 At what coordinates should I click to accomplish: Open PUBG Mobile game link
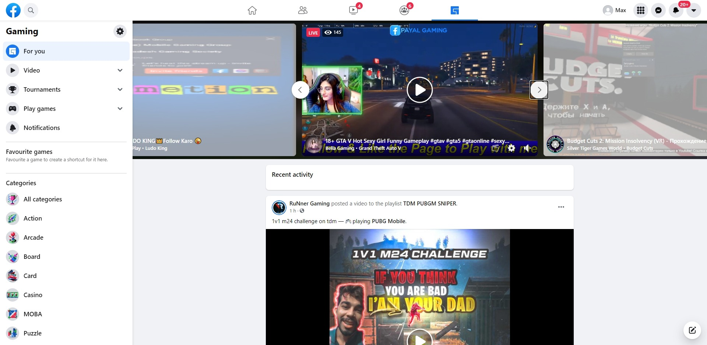388,221
